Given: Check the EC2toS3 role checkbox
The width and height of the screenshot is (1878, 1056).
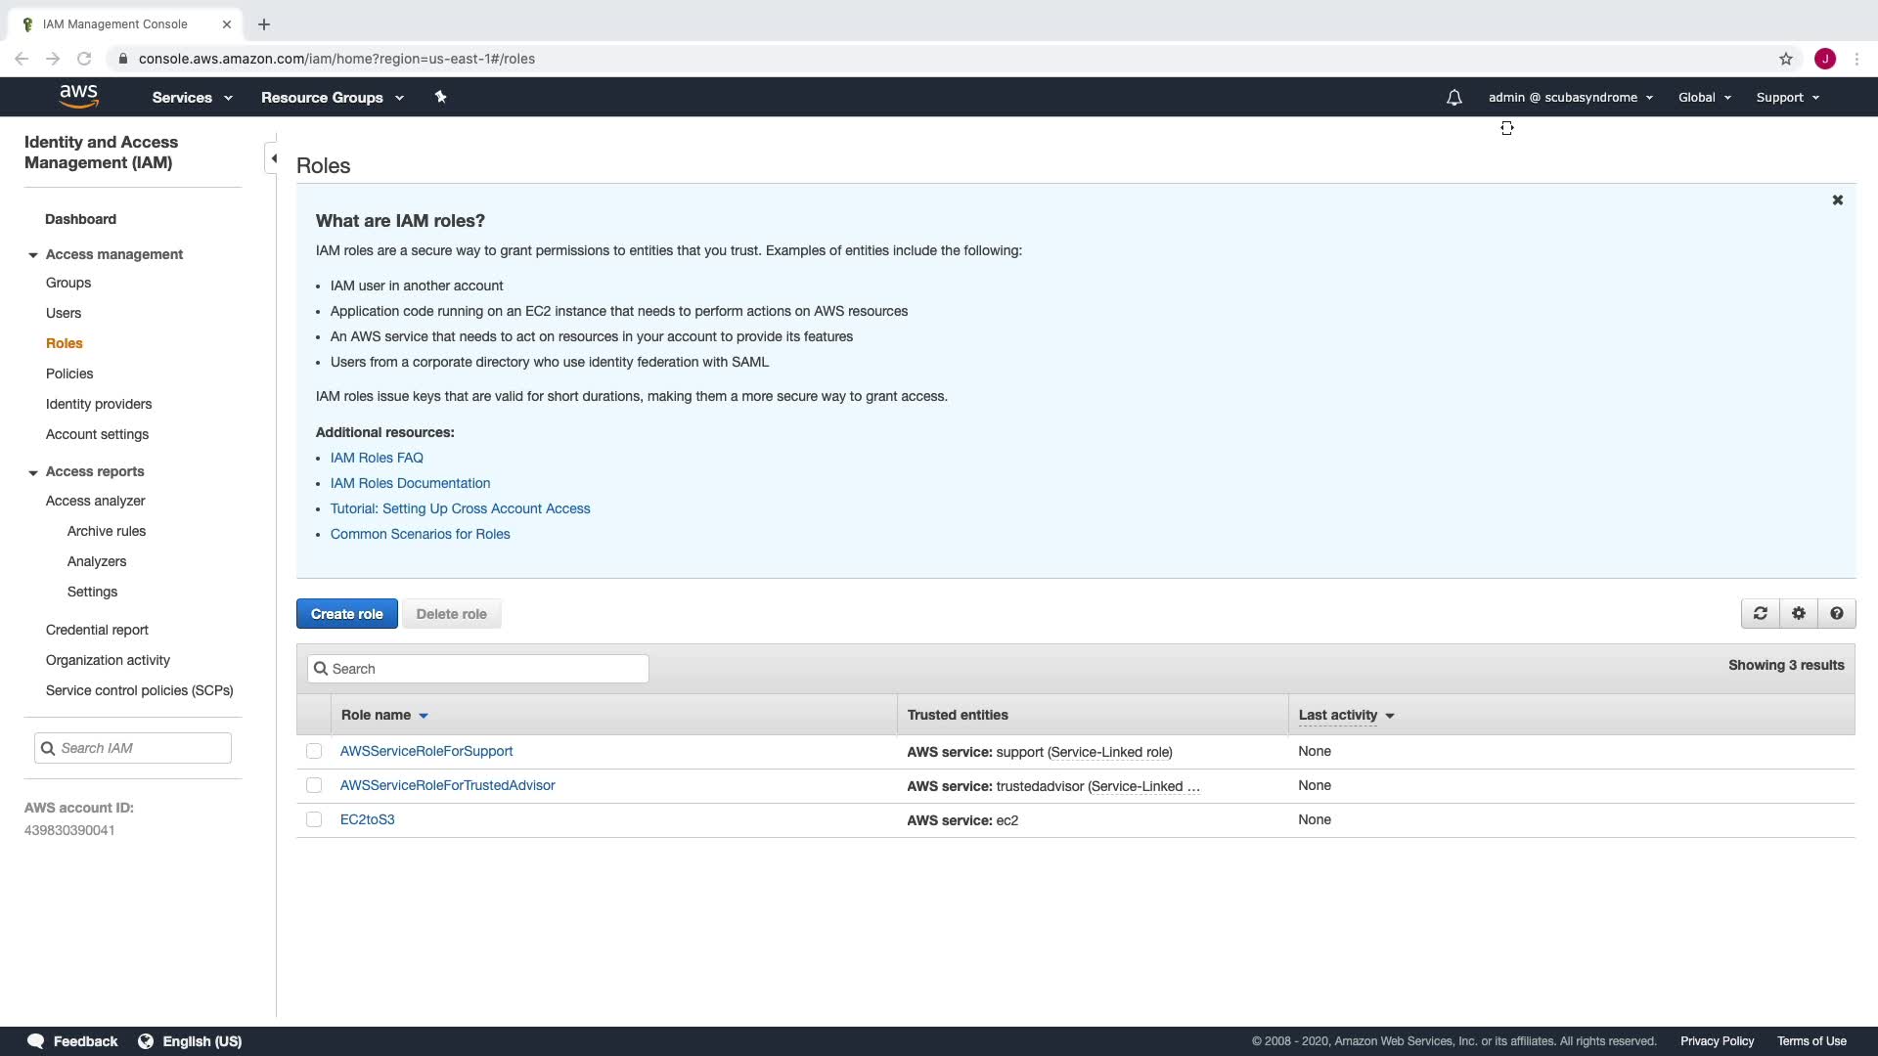Looking at the screenshot, I should (314, 820).
